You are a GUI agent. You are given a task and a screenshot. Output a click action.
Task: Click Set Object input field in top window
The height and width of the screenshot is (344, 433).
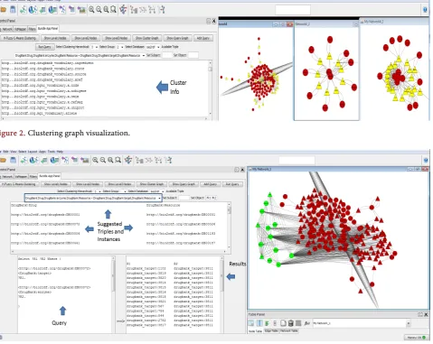pyautogui.click(x=193, y=55)
